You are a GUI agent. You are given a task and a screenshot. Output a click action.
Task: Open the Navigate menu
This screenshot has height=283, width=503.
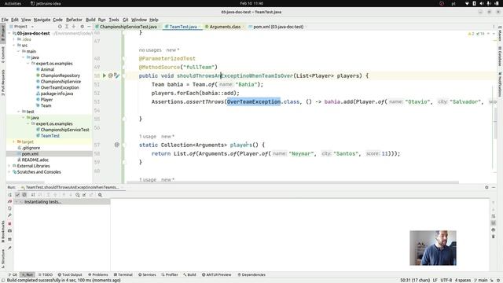tap(42, 20)
